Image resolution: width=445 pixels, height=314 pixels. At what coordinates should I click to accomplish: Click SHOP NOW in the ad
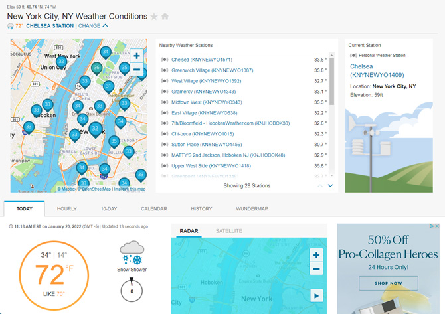click(x=389, y=283)
